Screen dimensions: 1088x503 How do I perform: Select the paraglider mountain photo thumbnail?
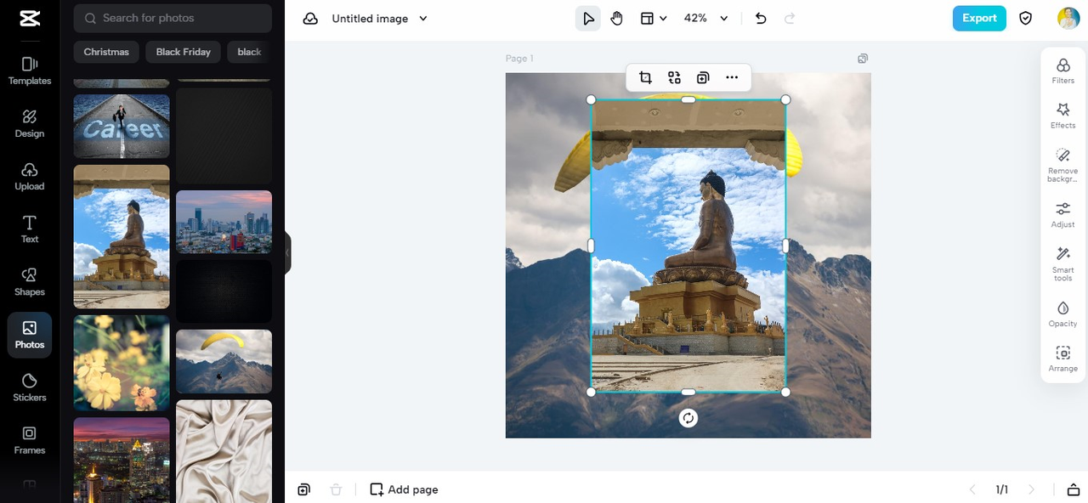(x=224, y=361)
